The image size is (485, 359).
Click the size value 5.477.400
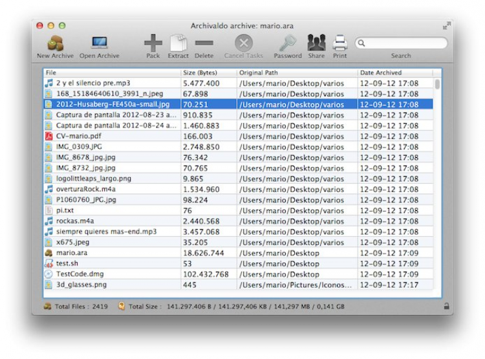(201, 83)
